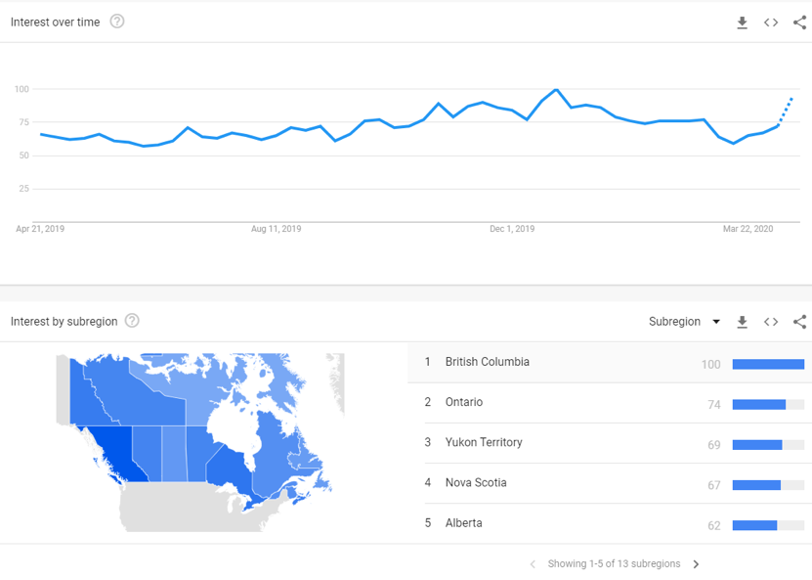812x580 pixels.
Task: Open embed code for Interest by subregion
Action: point(771,322)
